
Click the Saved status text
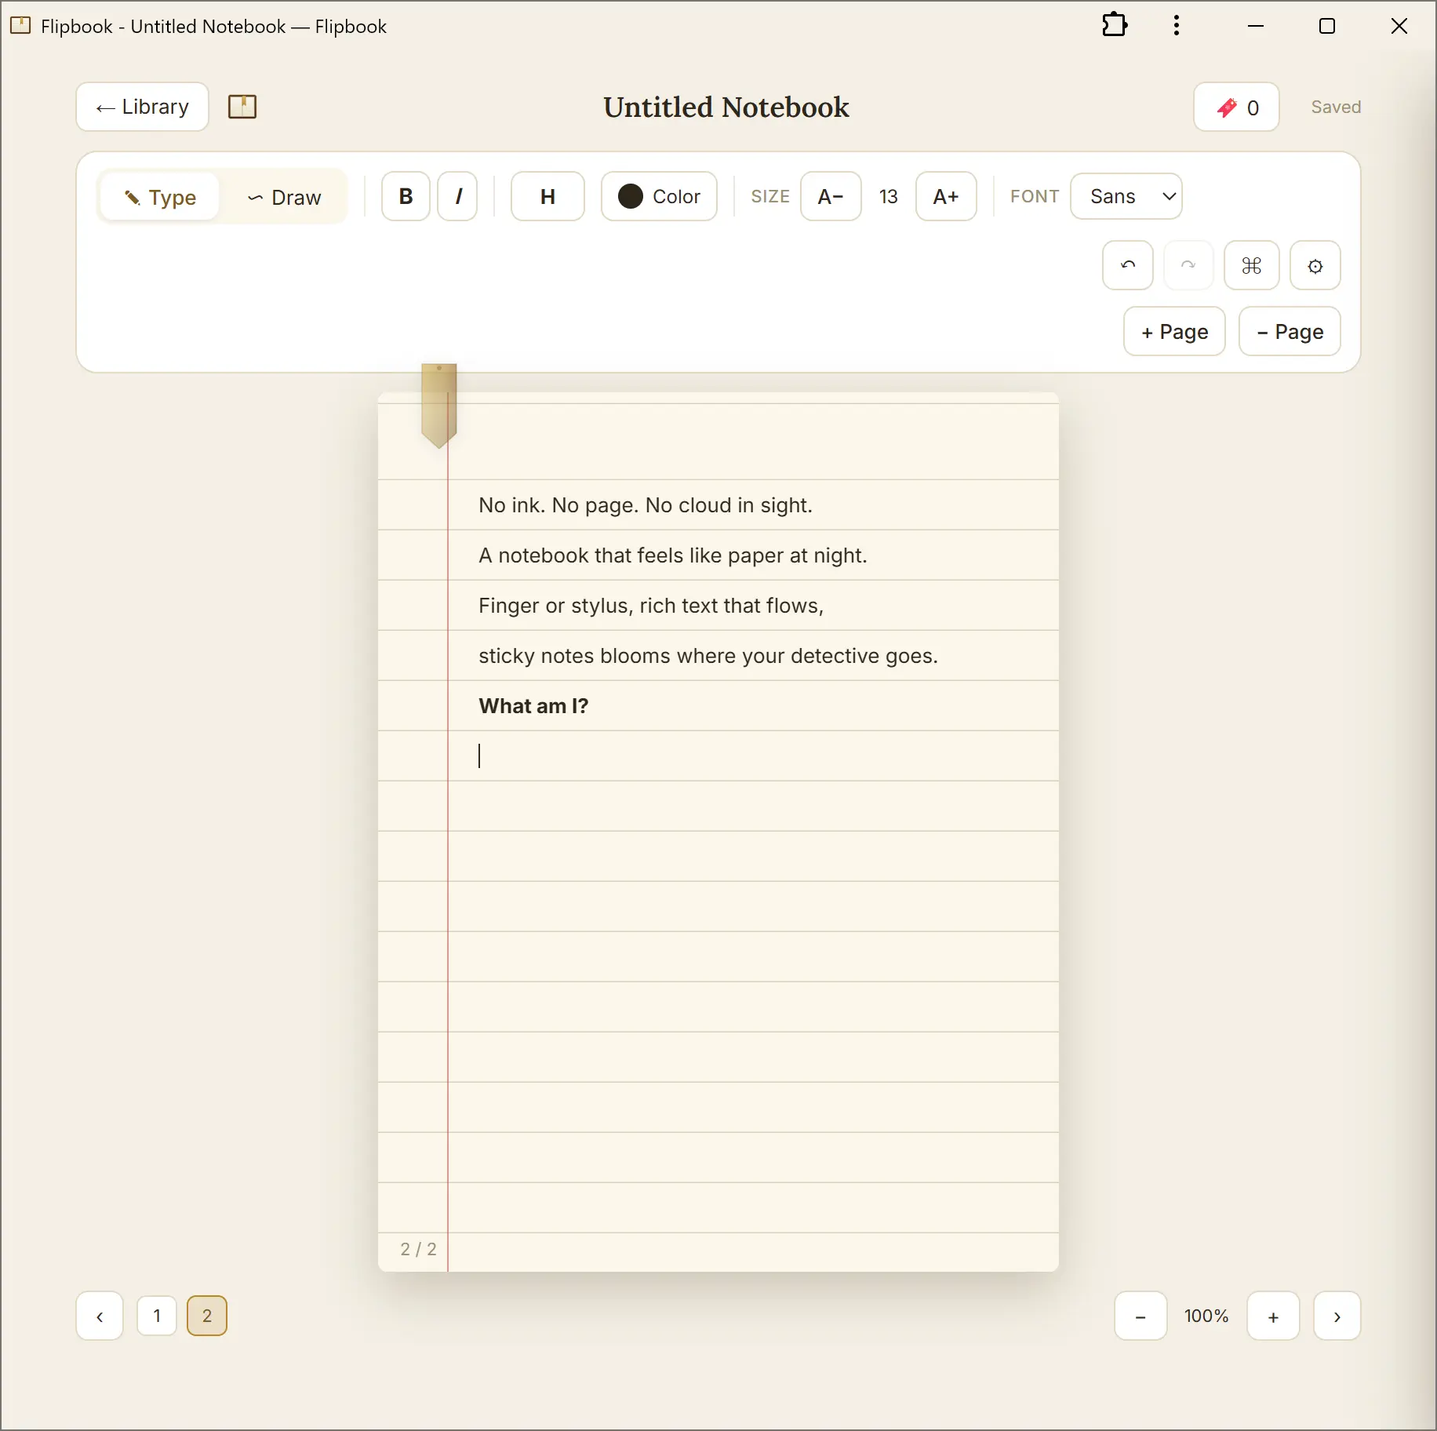pyautogui.click(x=1336, y=107)
